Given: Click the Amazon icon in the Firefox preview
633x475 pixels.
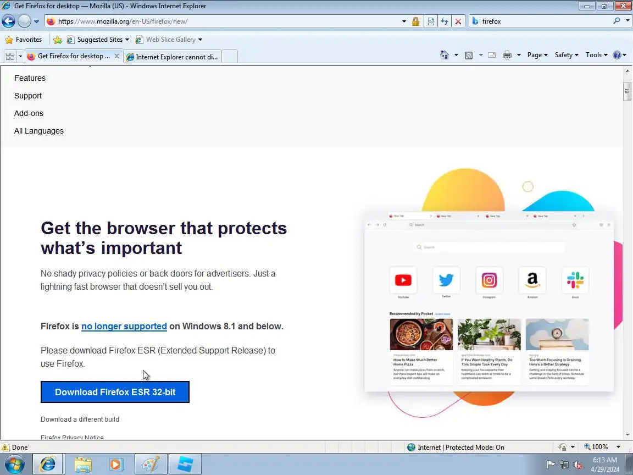Looking at the screenshot, I should [x=532, y=280].
